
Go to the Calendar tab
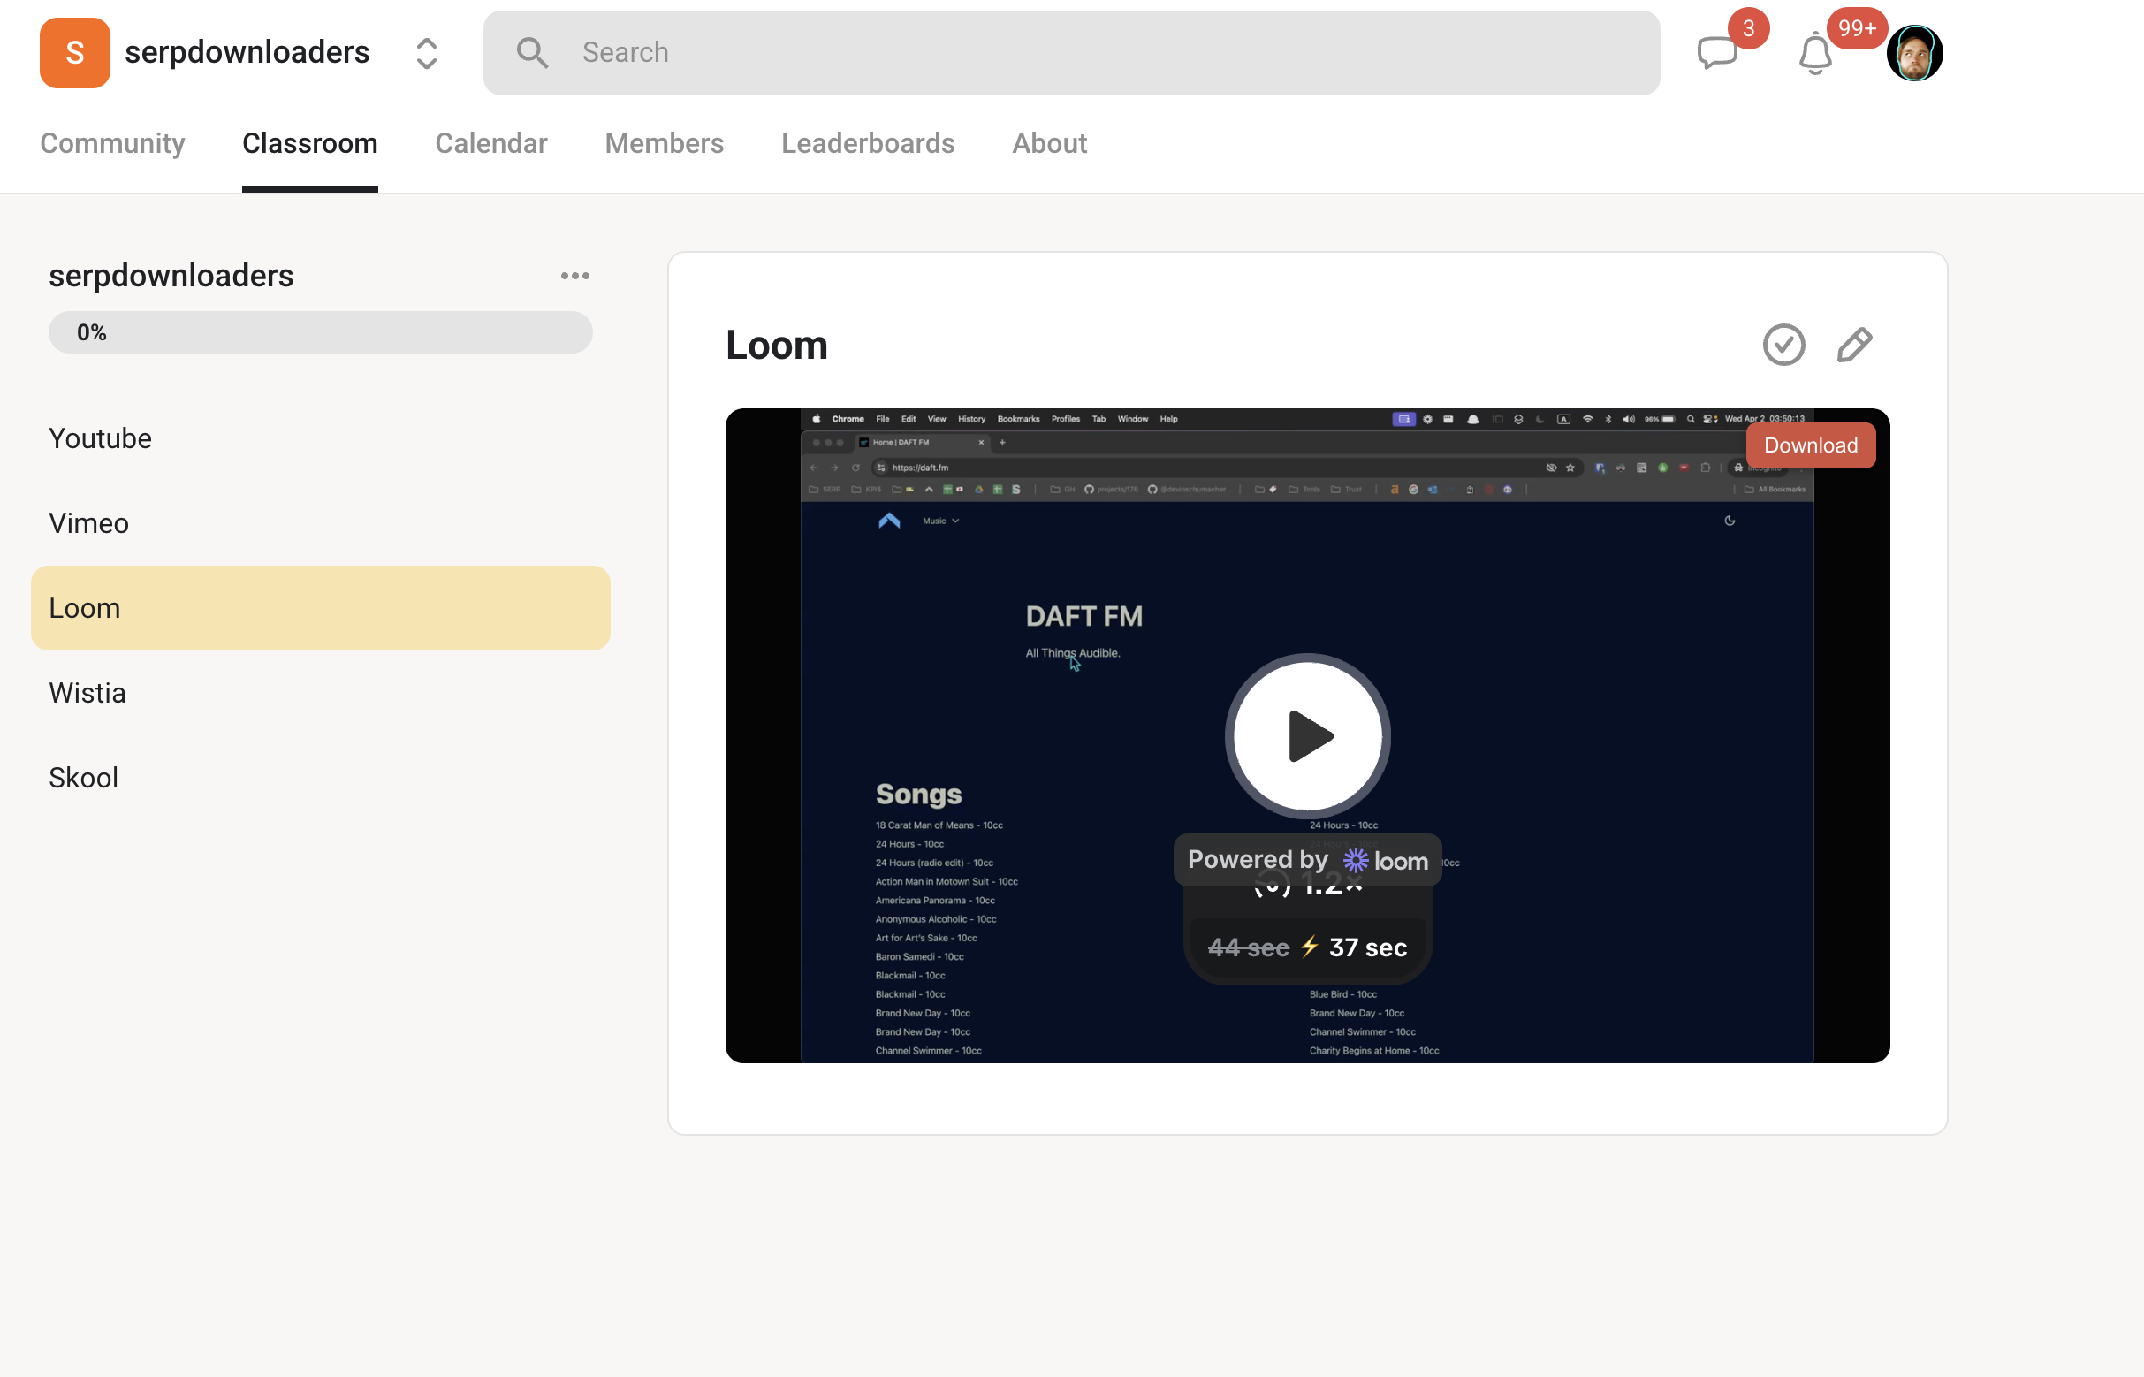point(490,143)
